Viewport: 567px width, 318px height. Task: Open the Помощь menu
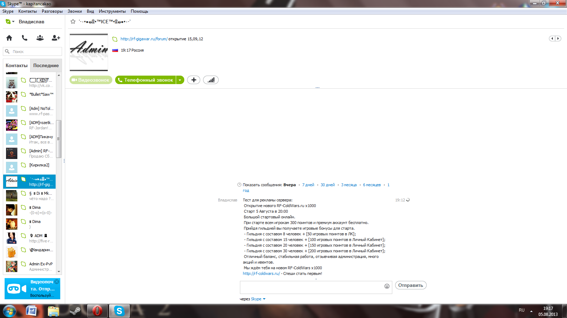point(139,11)
